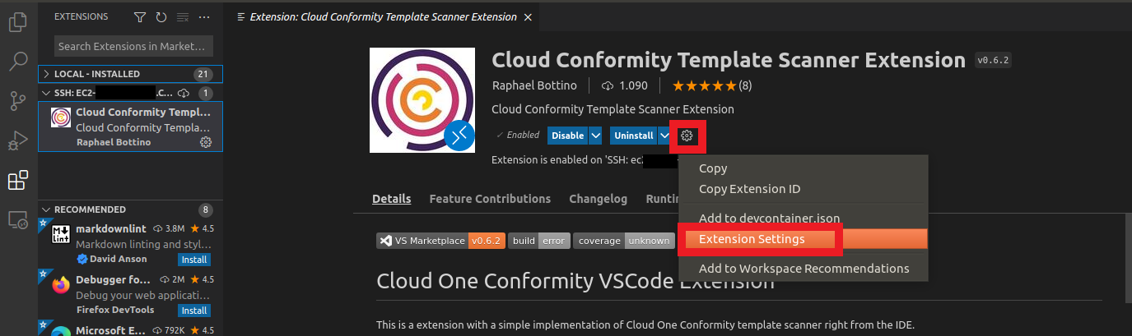Clear extensions search results icon

coord(183,16)
